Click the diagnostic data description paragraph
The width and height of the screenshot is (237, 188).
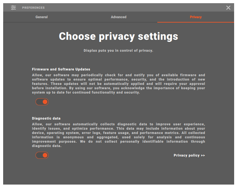tap(118, 135)
